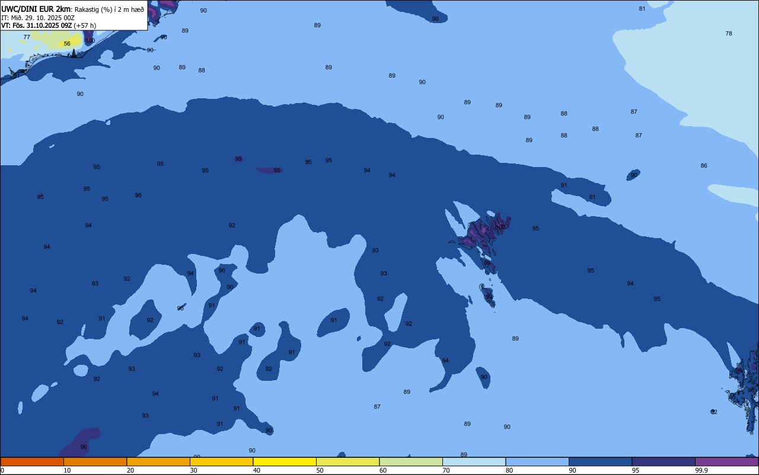The width and height of the screenshot is (759, 475).
Task: Click the '56' value in yellow area
Action: tap(67, 44)
